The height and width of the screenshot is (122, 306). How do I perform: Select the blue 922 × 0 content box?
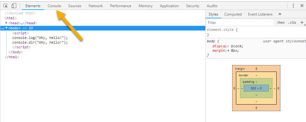pos(256,88)
